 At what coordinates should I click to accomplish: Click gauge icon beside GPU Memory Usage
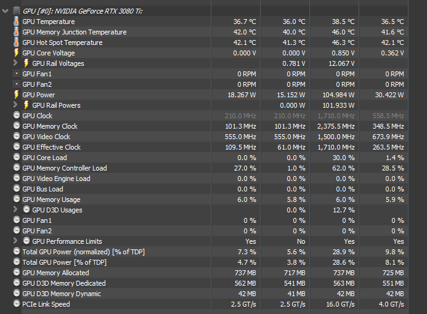coord(17,199)
